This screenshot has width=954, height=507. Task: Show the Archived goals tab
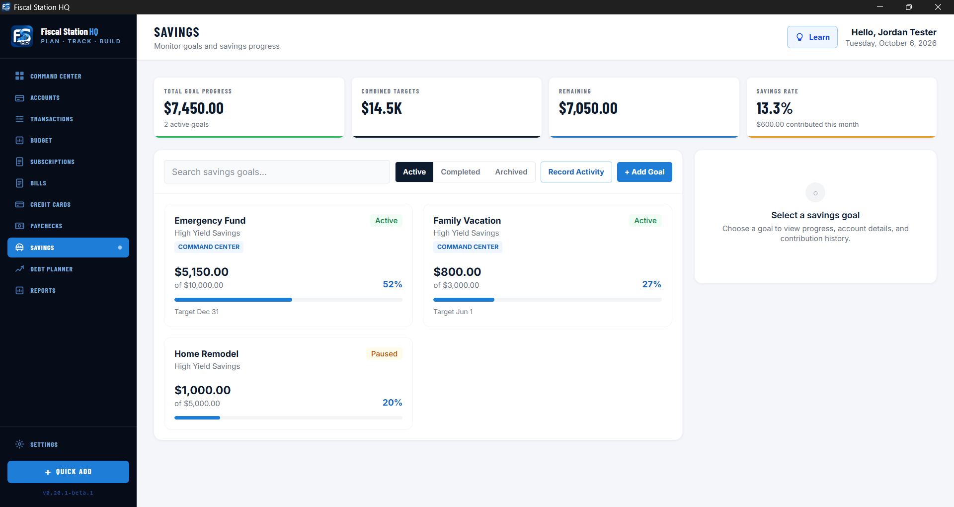(x=511, y=172)
